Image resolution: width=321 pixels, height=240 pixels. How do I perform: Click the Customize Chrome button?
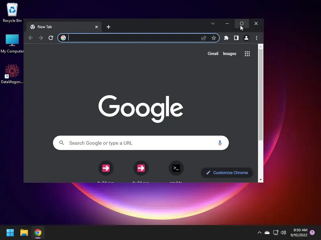coord(227,172)
